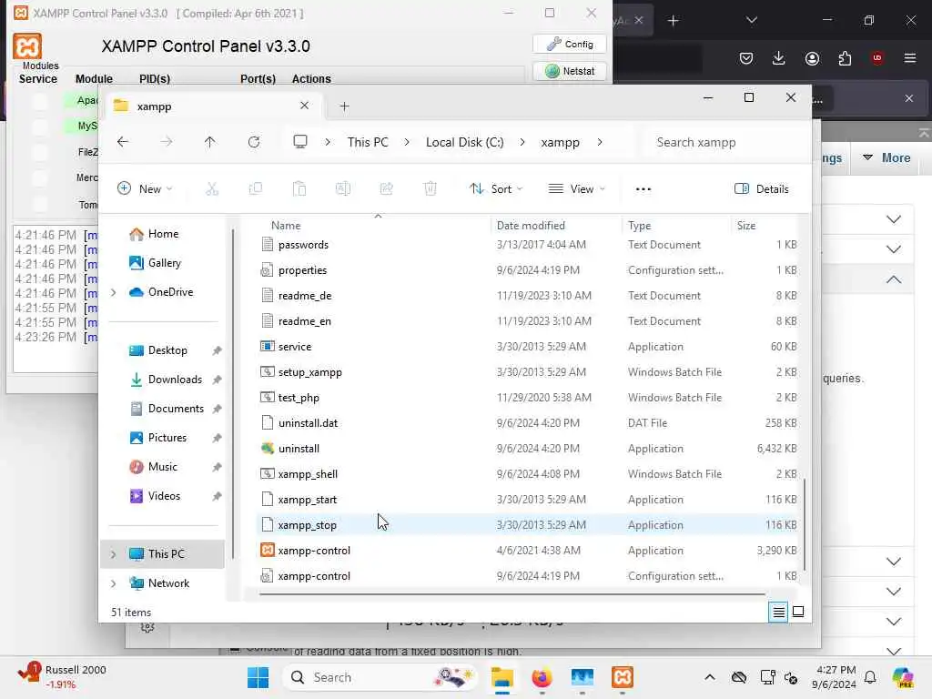This screenshot has width=932, height=699.
Task: Sort by the Name column header
Action: pos(286,226)
